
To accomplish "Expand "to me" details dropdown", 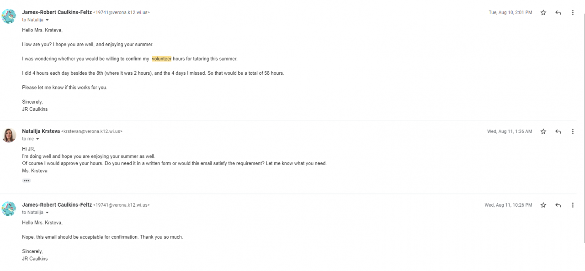I will point(37,139).
